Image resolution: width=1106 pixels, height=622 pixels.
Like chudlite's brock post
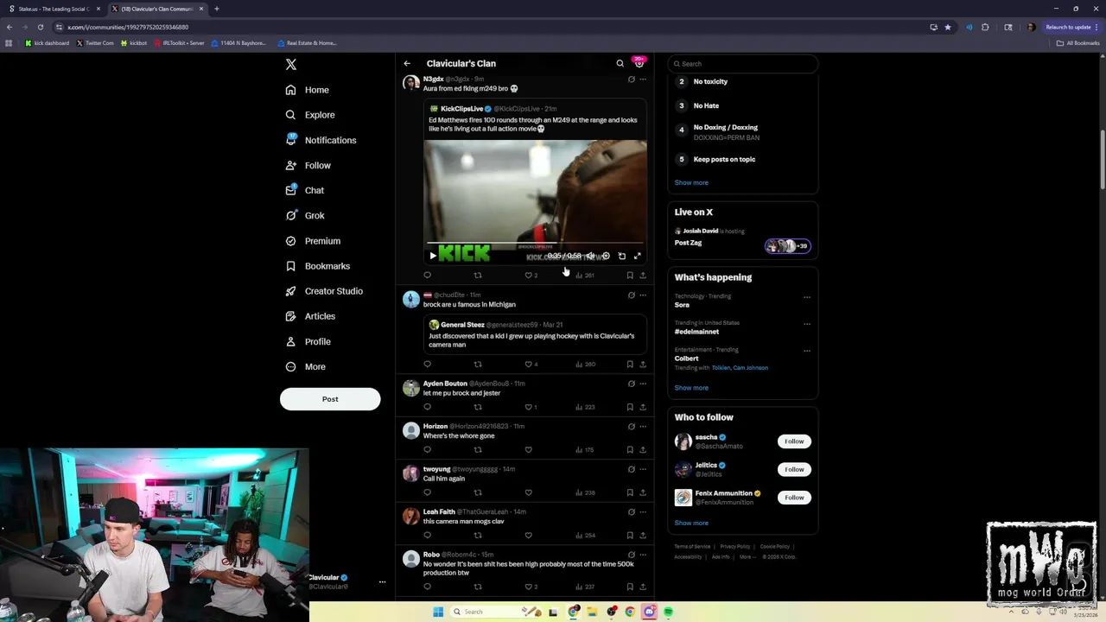point(529,365)
